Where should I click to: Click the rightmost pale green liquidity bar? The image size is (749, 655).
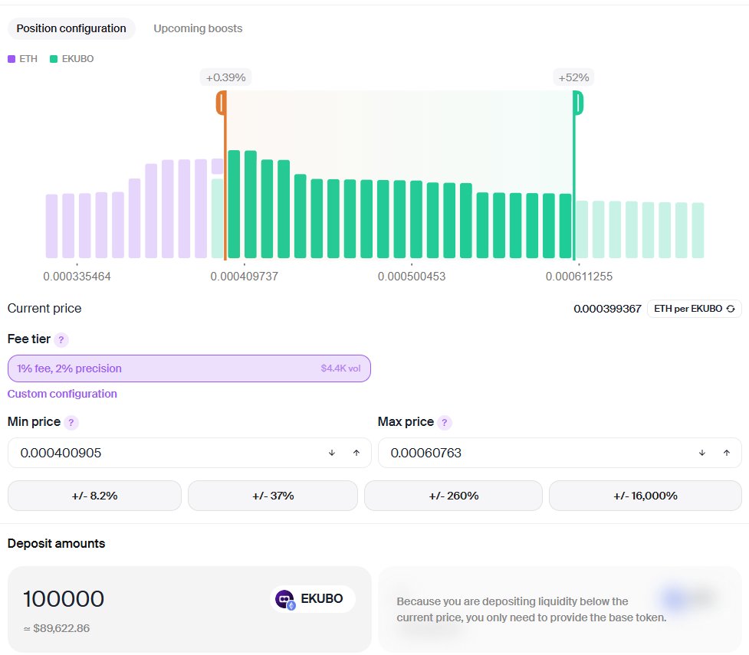[698, 230]
